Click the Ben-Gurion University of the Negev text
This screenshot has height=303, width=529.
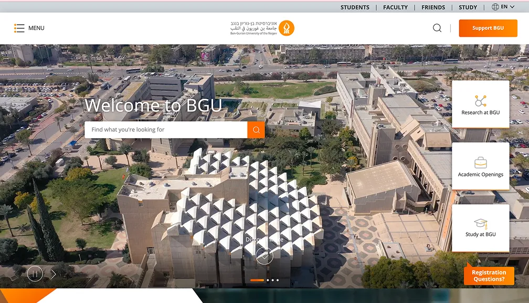253,34
